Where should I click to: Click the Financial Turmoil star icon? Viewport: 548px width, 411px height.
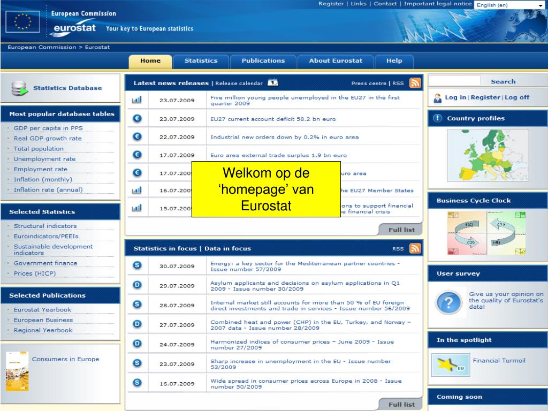tap(451, 365)
